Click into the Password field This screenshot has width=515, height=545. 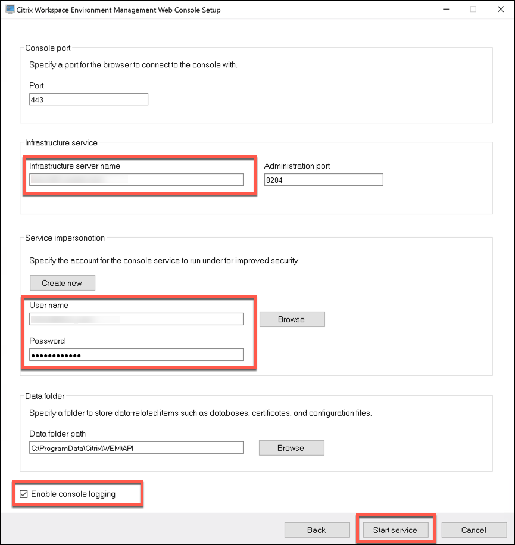click(x=136, y=355)
